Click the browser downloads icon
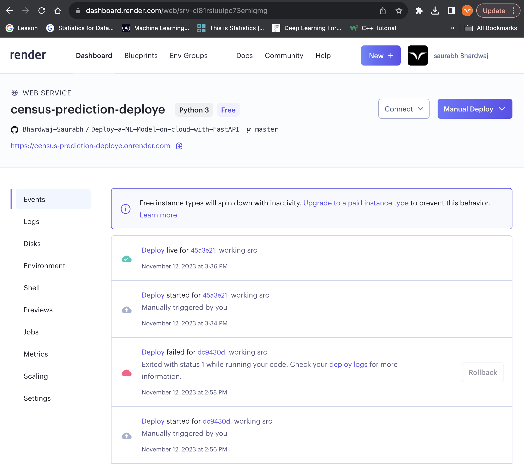The height and width of the screenshot is (464, 524). pyautogui.click(x=435, y=11)
